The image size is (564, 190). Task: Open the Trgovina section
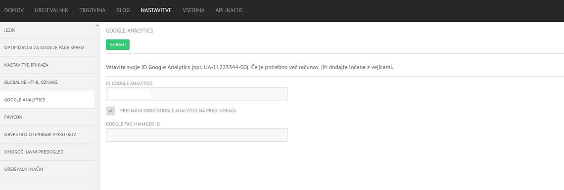tap(93, 10)
